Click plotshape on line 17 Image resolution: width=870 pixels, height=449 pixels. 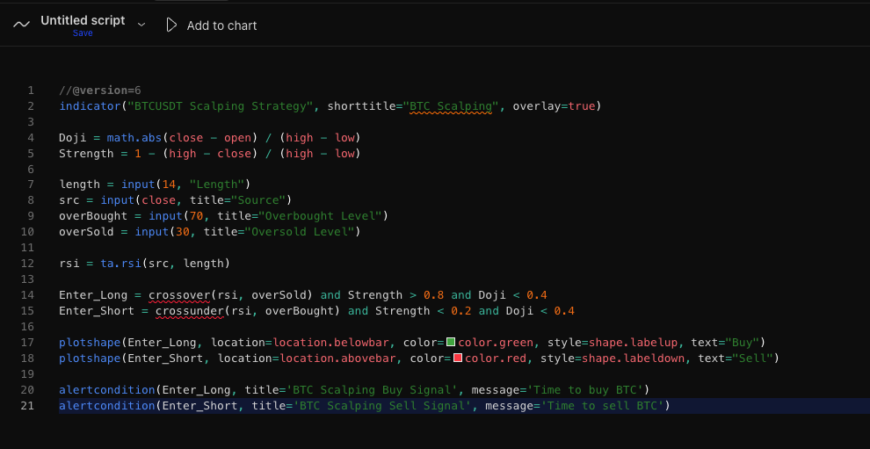click(90, 343)
